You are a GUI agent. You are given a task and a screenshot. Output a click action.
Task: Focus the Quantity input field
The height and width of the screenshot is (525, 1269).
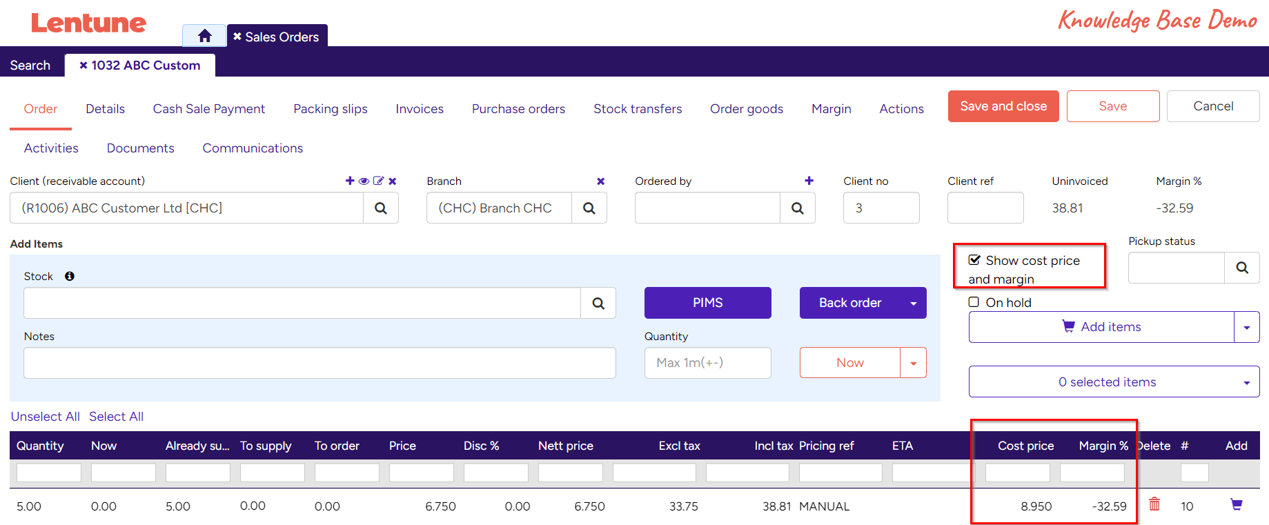pyautogui.click(x=708, y=363)
